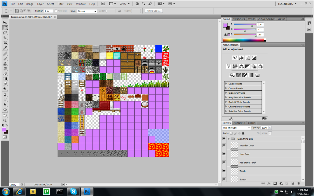
Task: Select the Gradient tool
Action: (5, 79)
